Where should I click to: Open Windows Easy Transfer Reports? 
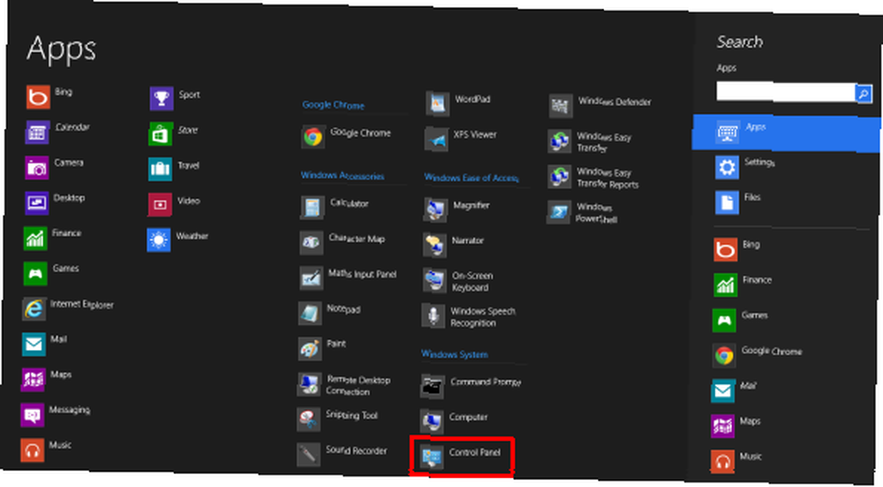point(593,178)
